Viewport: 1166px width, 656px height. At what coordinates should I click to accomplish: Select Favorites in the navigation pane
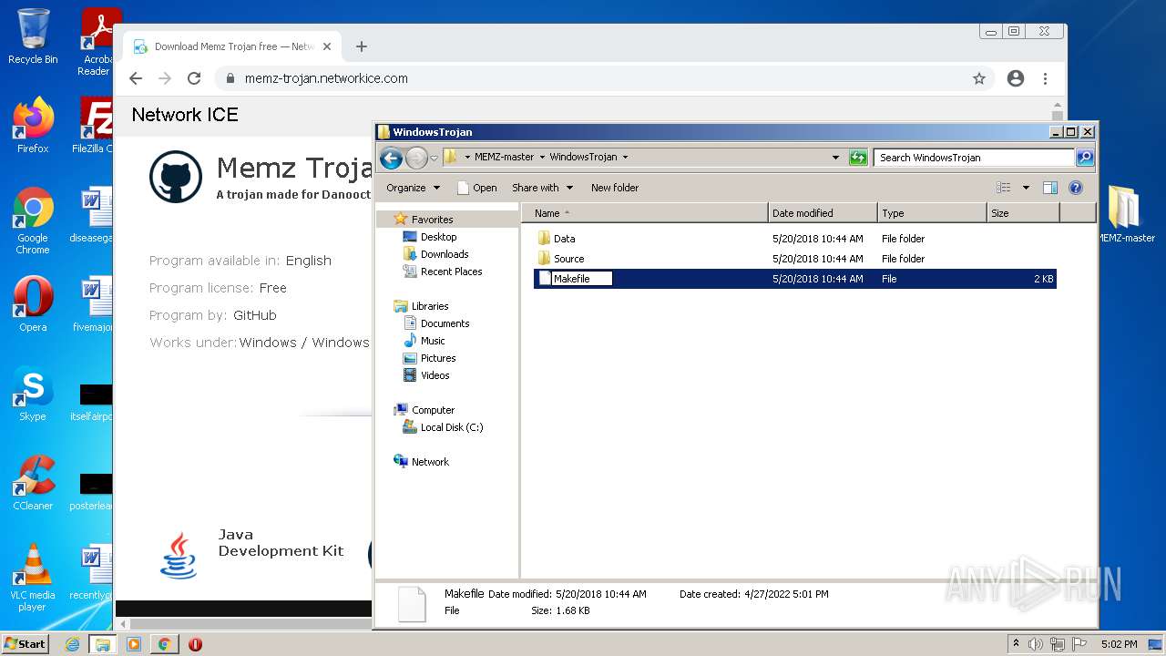point(432,220)
